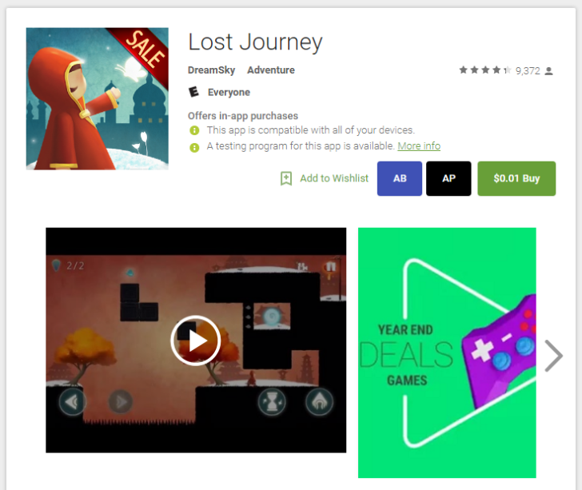
Task: Open the Adventure category
Action: (x=271, y=70)
